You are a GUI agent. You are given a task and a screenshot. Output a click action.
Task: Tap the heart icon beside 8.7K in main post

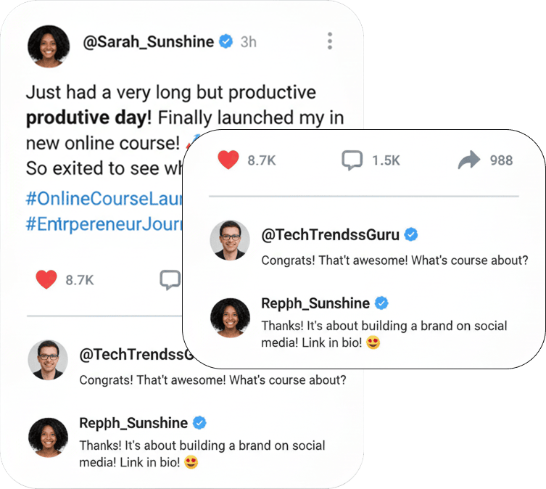[x=46, y=279]
